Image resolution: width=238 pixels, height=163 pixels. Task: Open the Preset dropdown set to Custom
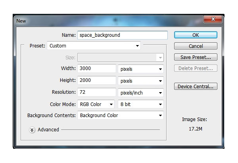(x=94, y=46)
